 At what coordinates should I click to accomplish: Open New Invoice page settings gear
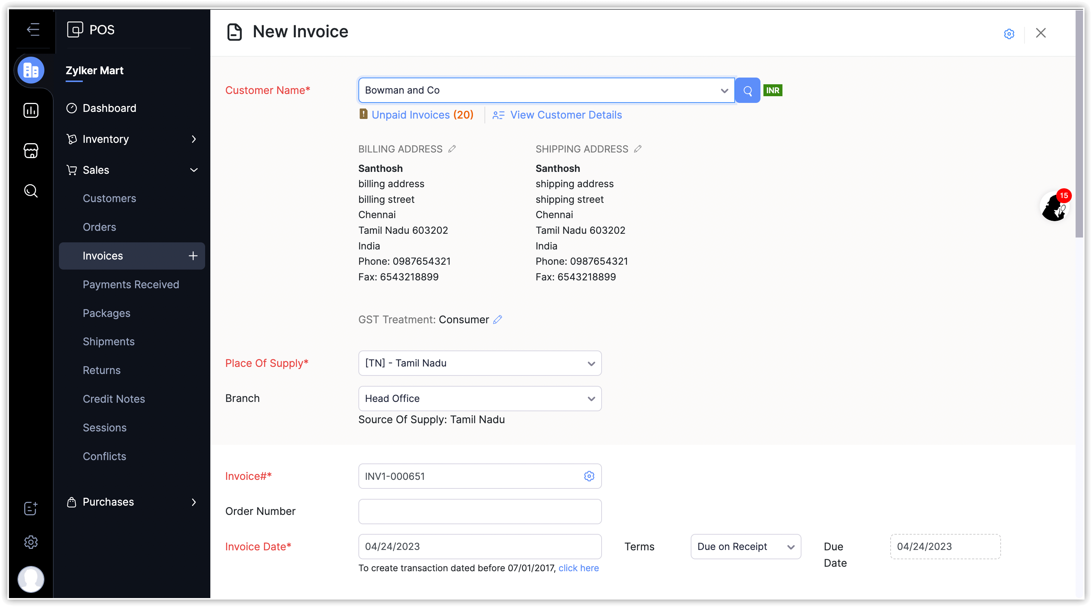click(1009, 34)
